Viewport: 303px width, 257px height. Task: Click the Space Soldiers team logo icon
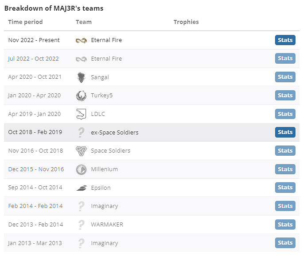(81, 151)
